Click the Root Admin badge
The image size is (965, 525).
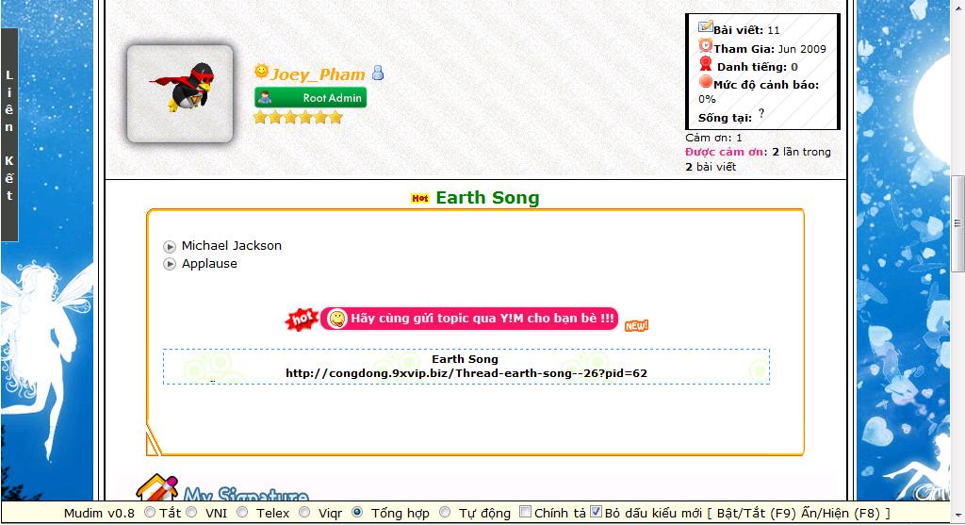[x=310, y=97]
